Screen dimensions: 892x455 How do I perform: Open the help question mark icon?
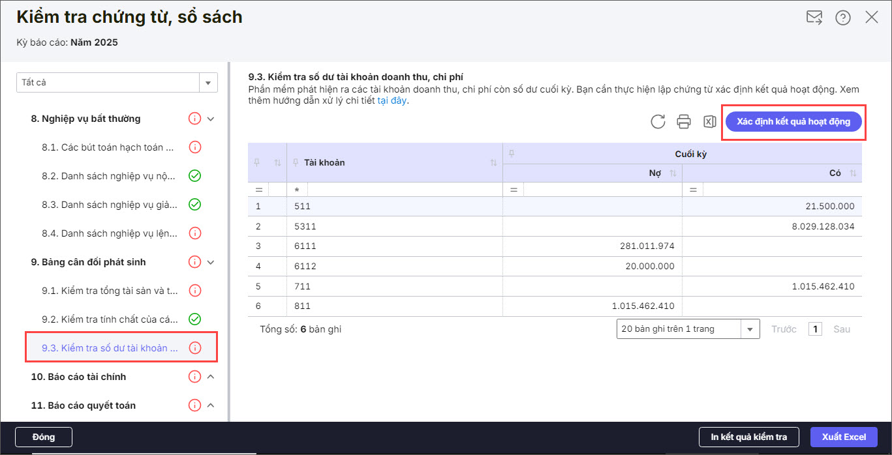click(x=842, y=18)
